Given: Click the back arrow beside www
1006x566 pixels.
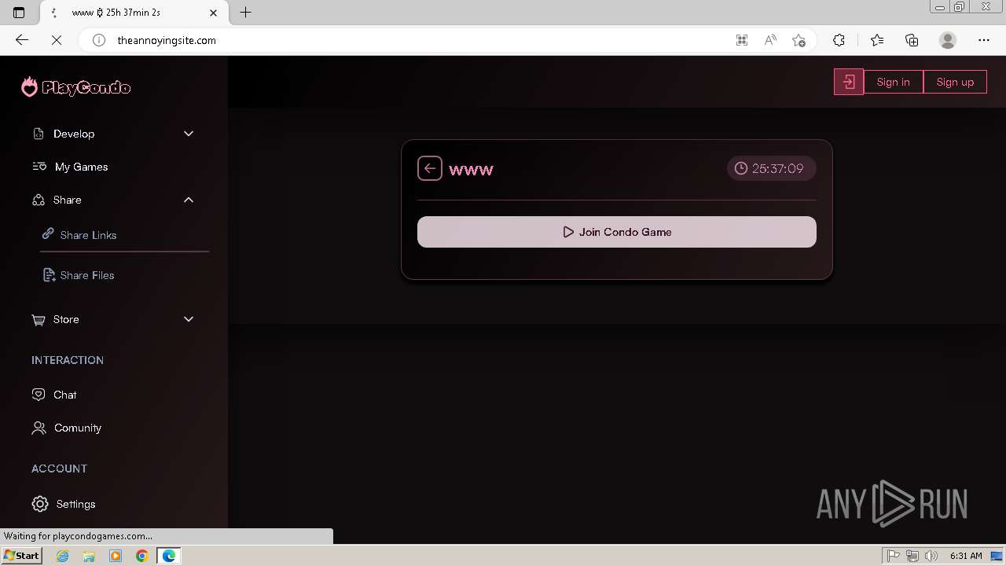Looking at the screenshot, I should point(430,168).
